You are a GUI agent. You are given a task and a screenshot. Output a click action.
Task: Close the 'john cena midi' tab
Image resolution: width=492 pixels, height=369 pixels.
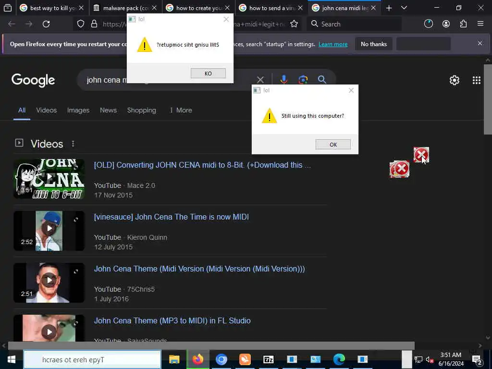[x=373, y=8]
